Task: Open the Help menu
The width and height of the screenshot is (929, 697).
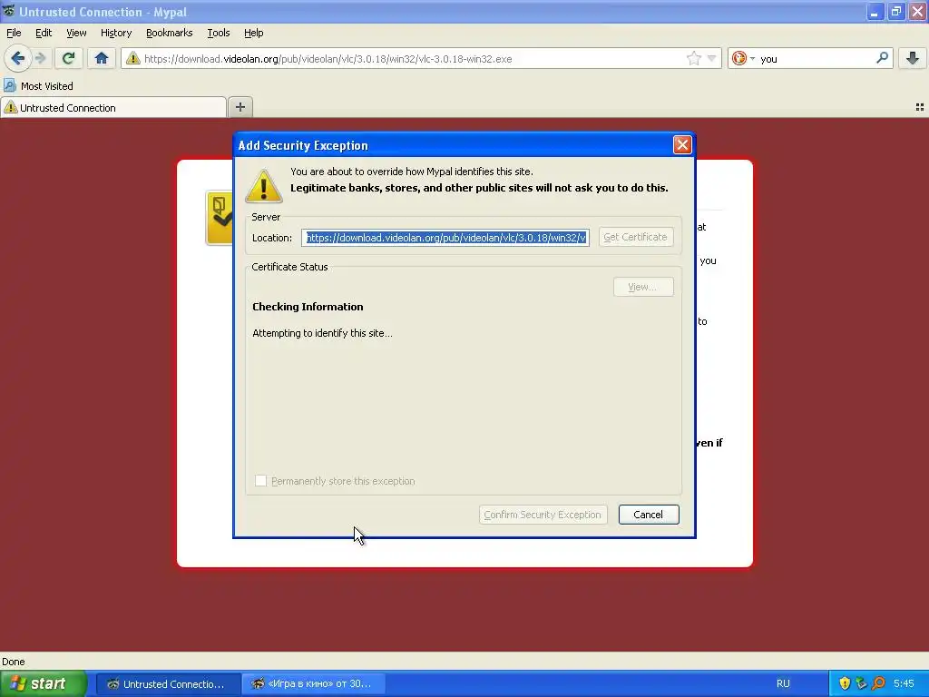Action: pos(254,33)
